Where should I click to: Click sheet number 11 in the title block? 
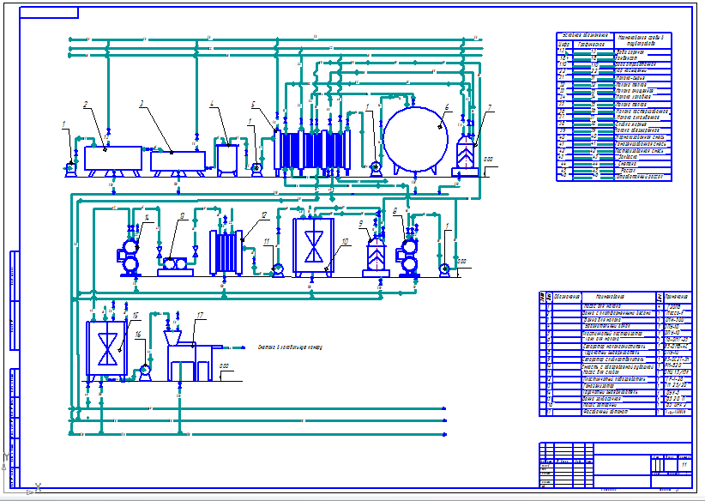click(x=684, y=465)
